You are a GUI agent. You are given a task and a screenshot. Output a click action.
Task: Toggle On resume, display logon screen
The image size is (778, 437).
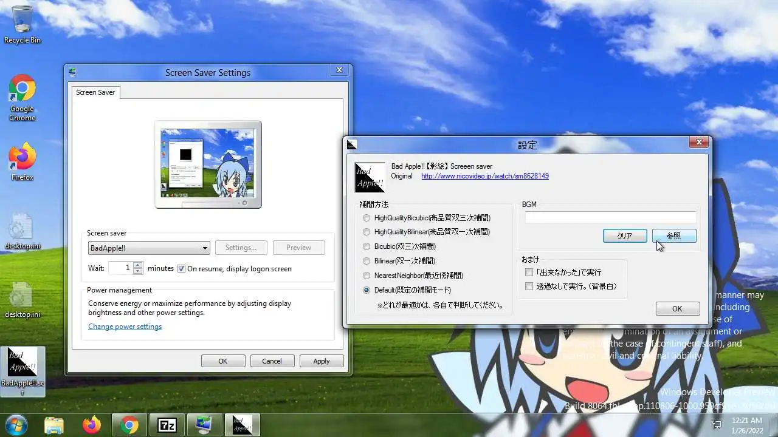pyautogui.click(x=235, y=268)
